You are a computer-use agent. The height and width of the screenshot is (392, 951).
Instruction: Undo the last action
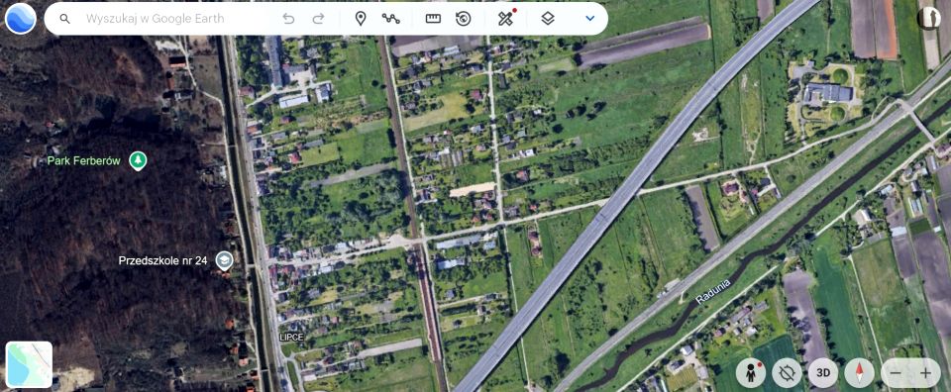point(288,19)
